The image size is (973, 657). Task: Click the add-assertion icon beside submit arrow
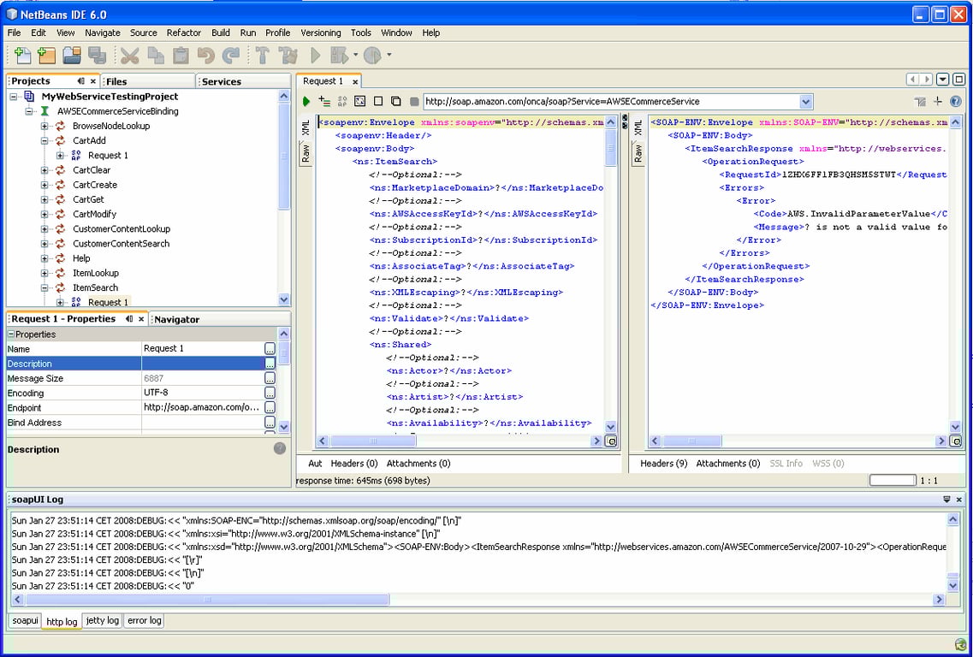point(324,102)
